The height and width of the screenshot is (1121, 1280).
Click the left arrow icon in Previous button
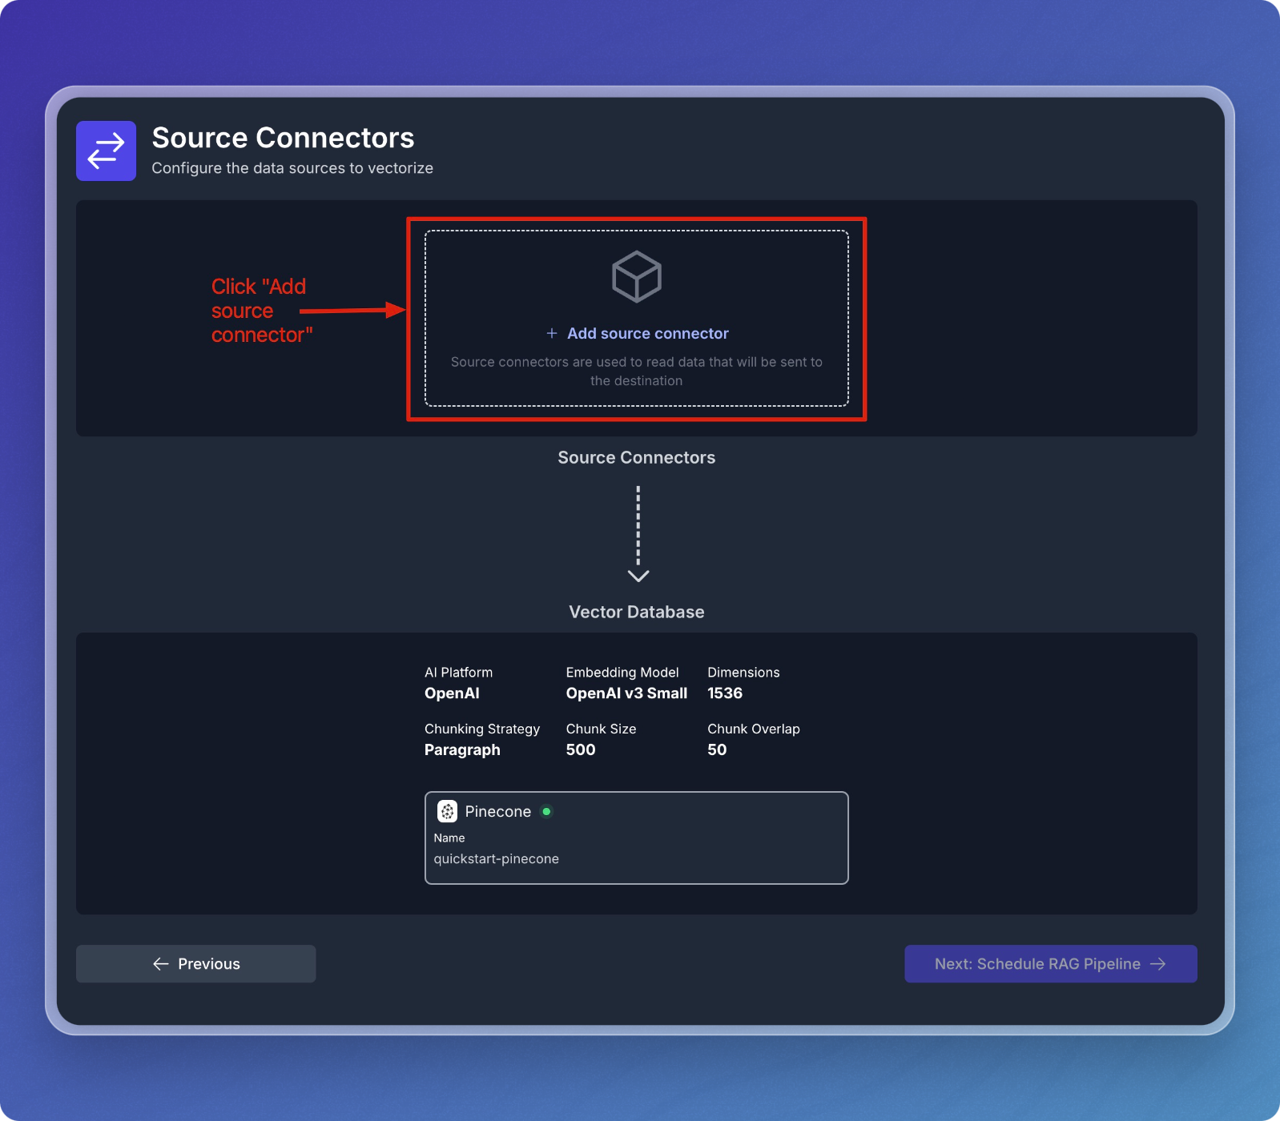point(161,963)
